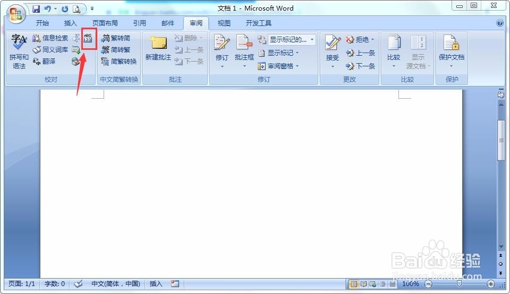Run 拼写和语法 check
The width and height of the screenshot is (510, 294).
[x=19, y=51]
